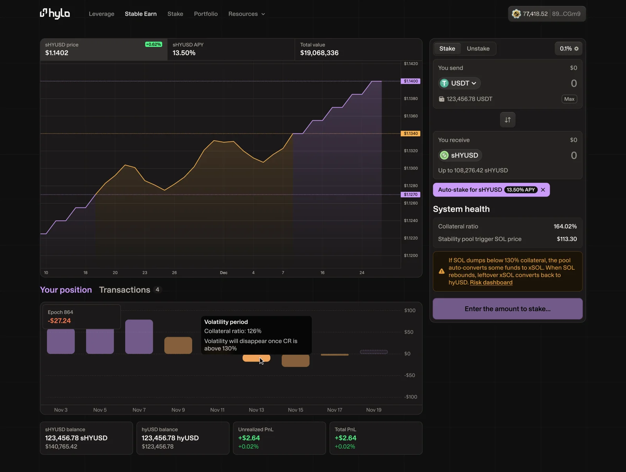Click the Max button
Screen dimensions: 626x472
(569, 99)
